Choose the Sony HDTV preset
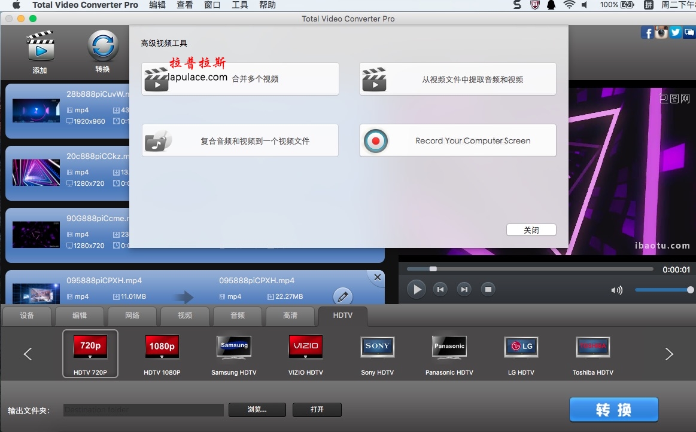Image resolution: width=696 pixels, height=432 pixels. (377, 354)
